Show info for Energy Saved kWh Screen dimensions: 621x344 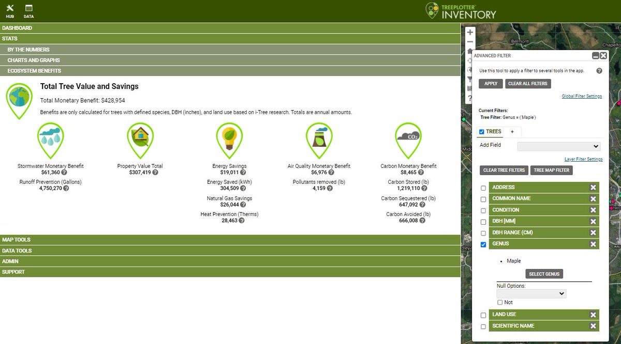(243, 189)
